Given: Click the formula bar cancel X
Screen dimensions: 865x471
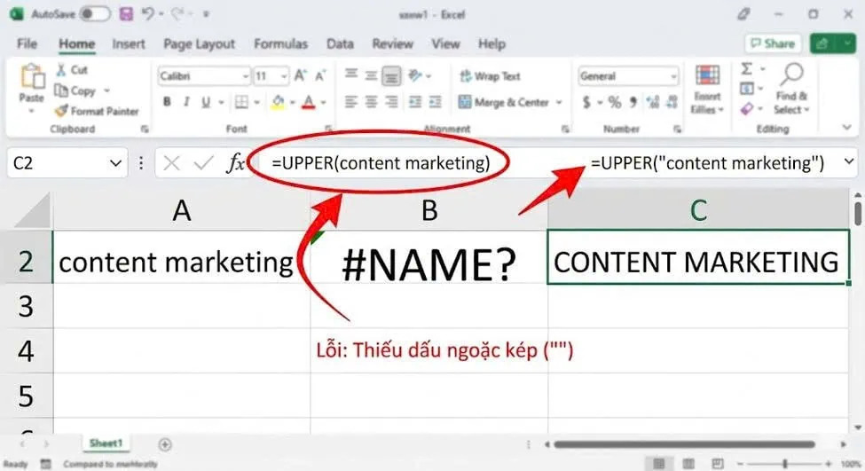Looking at the screenshot, I should [171, 162].
